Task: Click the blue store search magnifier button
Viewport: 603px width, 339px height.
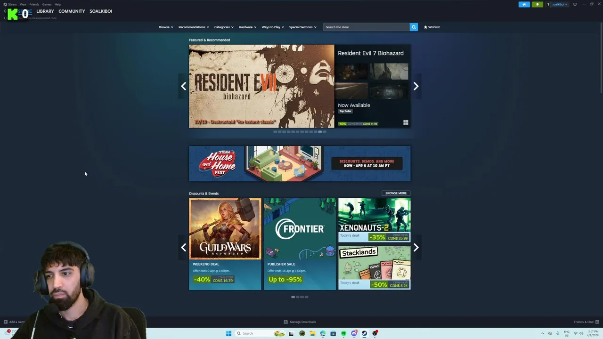Action: point(414,27)
